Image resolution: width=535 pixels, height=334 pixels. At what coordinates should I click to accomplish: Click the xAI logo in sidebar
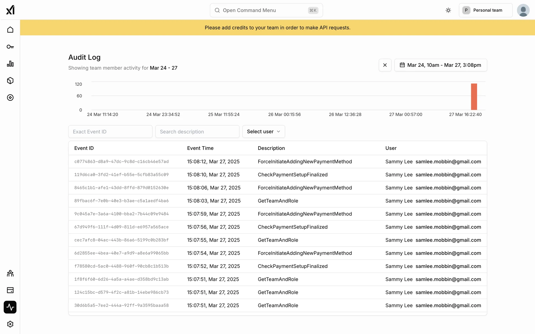(x=10, y=10)
